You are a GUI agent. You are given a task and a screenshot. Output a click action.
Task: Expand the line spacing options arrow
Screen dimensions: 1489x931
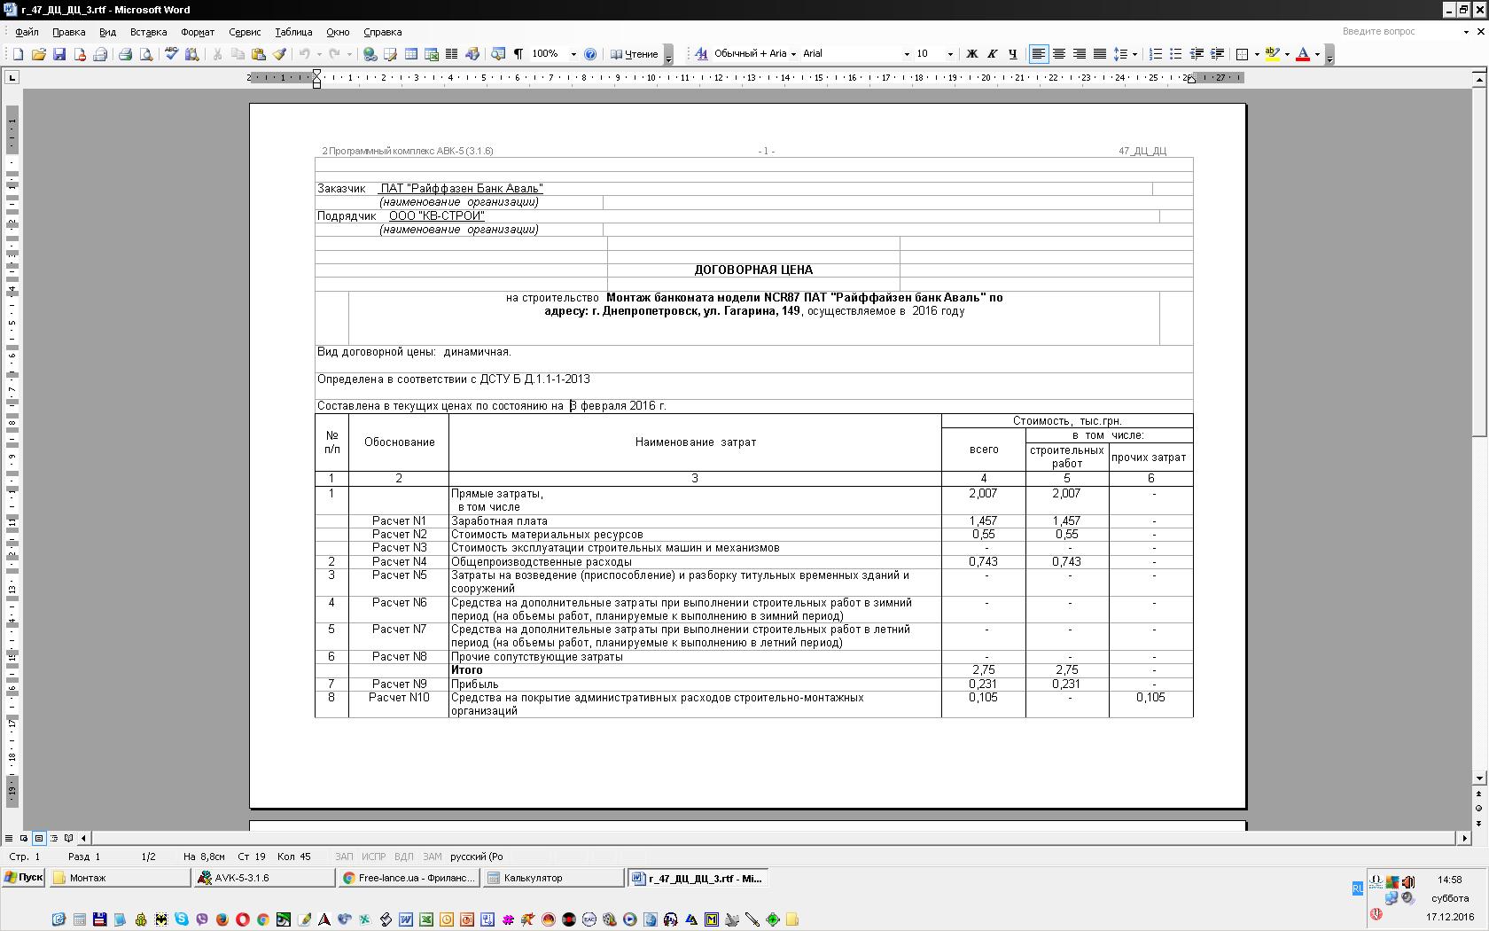click(x=1134, y=54)
